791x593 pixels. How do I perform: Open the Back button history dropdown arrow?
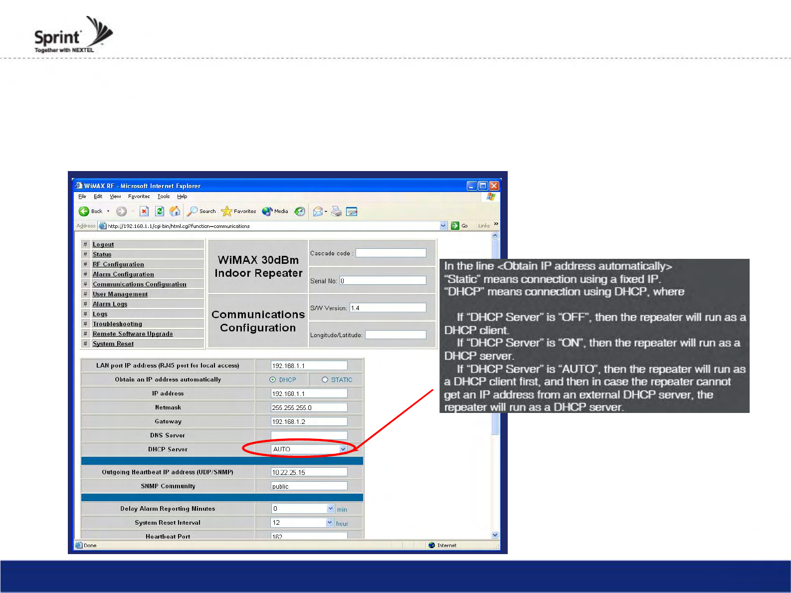(x=108, y=211)
